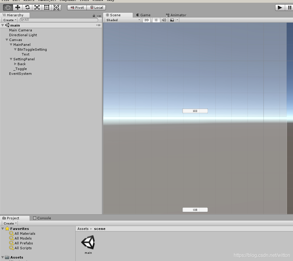Click scene in the breadcrumb path

point(99,229)
